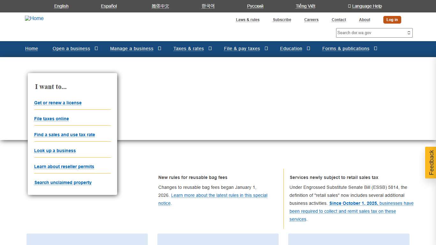Open the Home navigation menu item
The image size is (436, 245).
32,48
